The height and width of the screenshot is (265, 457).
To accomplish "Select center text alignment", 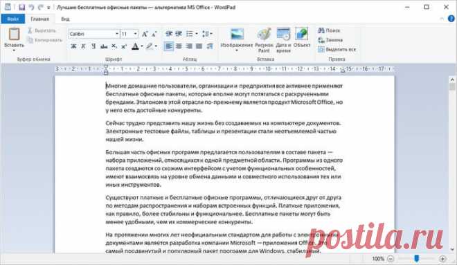I will pyautogui.click(x=179, y=46).
